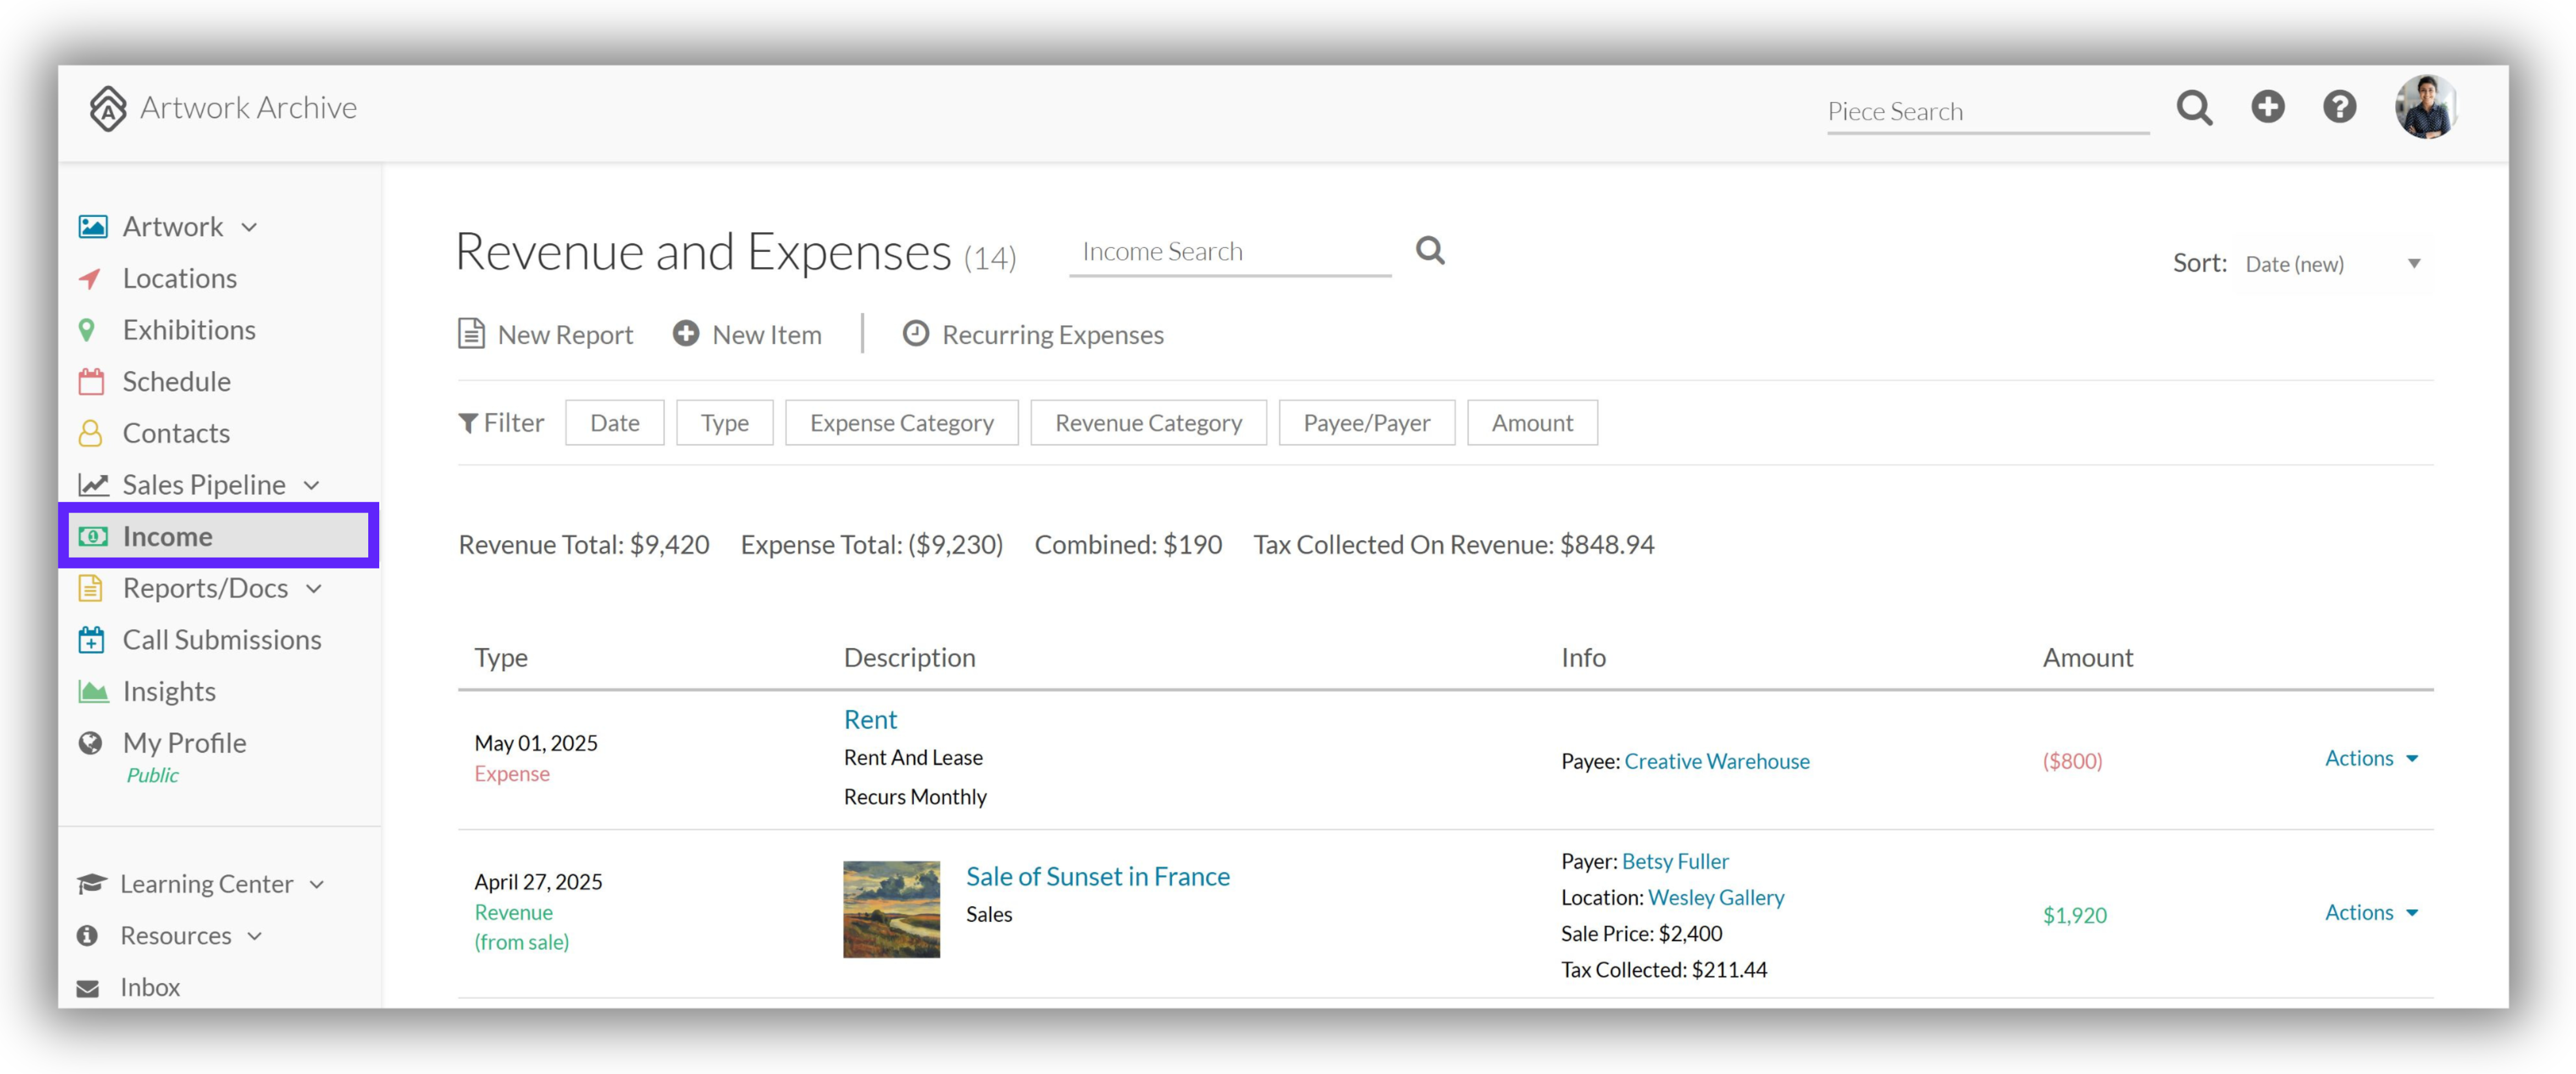Image resolution: width=2576 pixels, height=1074 pixels.
Task: Click the Income Search magnifier icon
Action: [x=1430, y=250]
